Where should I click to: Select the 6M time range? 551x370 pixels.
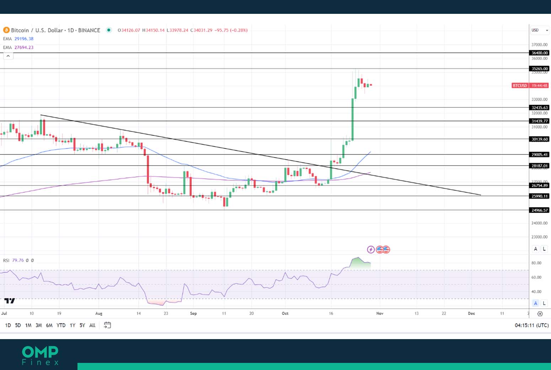[x=49, y=325]
